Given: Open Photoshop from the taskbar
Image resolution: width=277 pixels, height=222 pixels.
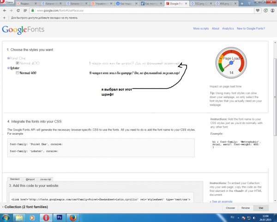Looking at the screenshot, I should tap(60, 217).
